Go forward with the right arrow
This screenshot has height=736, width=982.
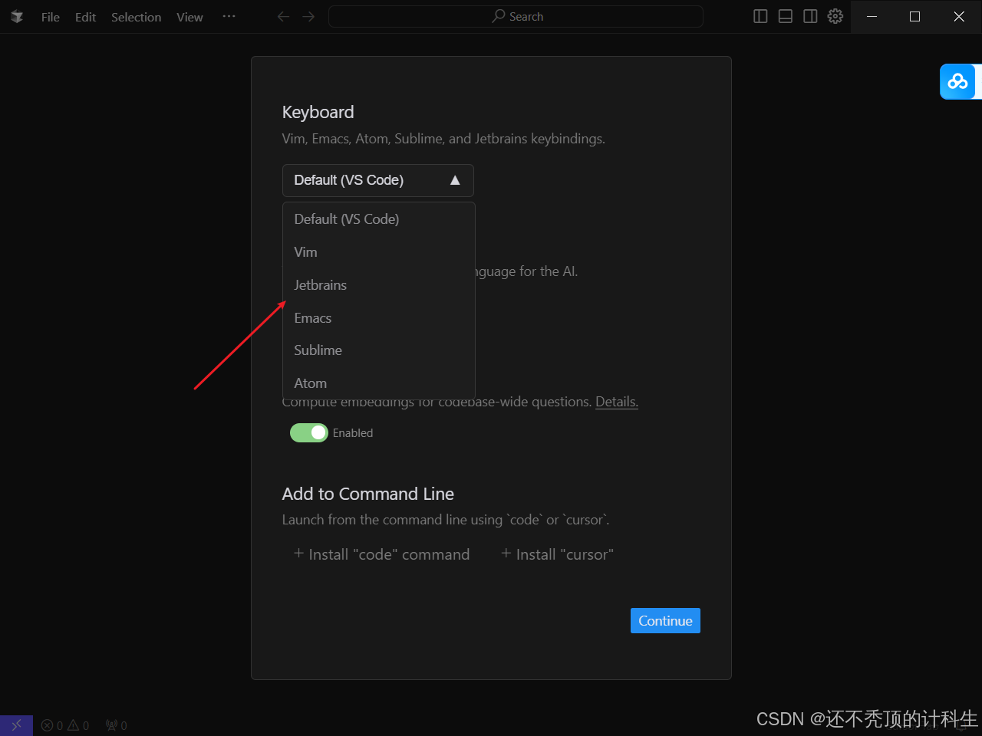(308, 17)
